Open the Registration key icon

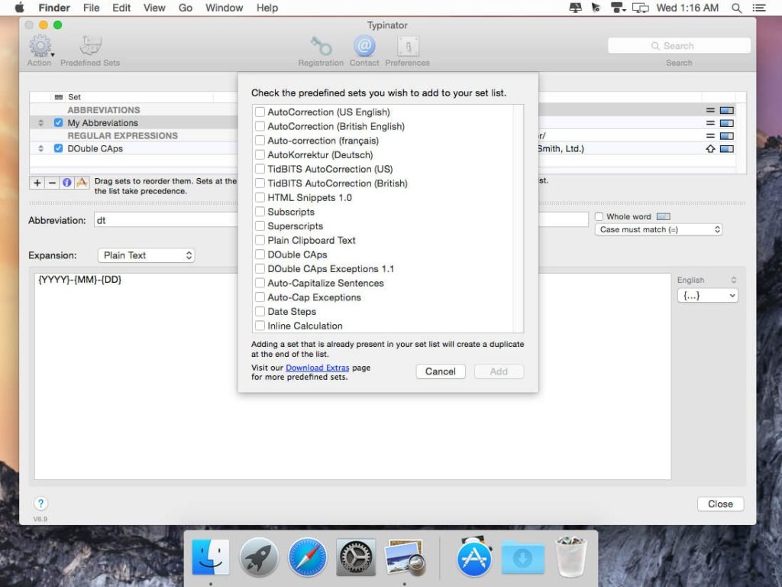click(x=321, y=46)
